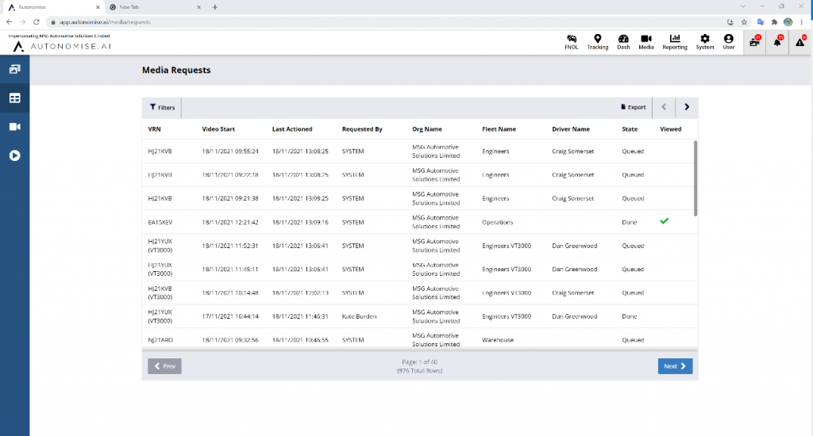This screenshot has height=436, width=813.
Task: Go to the Dash gauge icon
Action: pyautogui.click(x=623, y=42)
